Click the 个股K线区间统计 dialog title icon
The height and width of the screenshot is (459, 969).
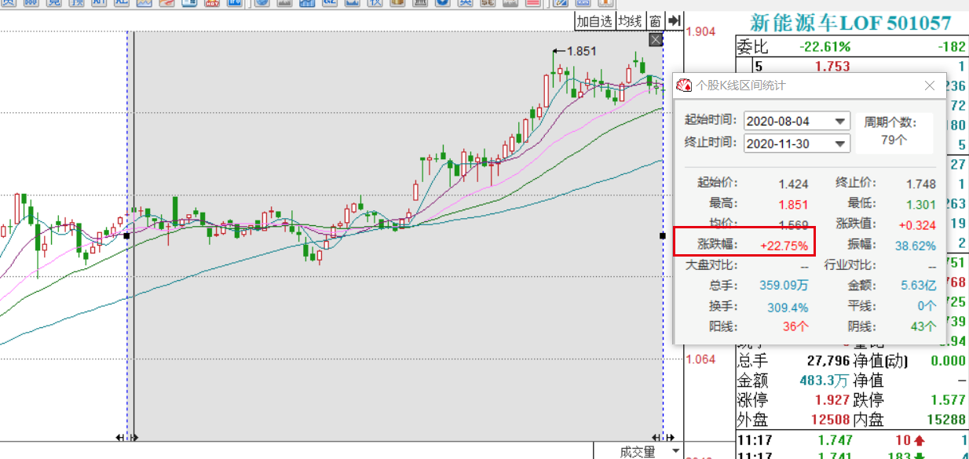685,86
